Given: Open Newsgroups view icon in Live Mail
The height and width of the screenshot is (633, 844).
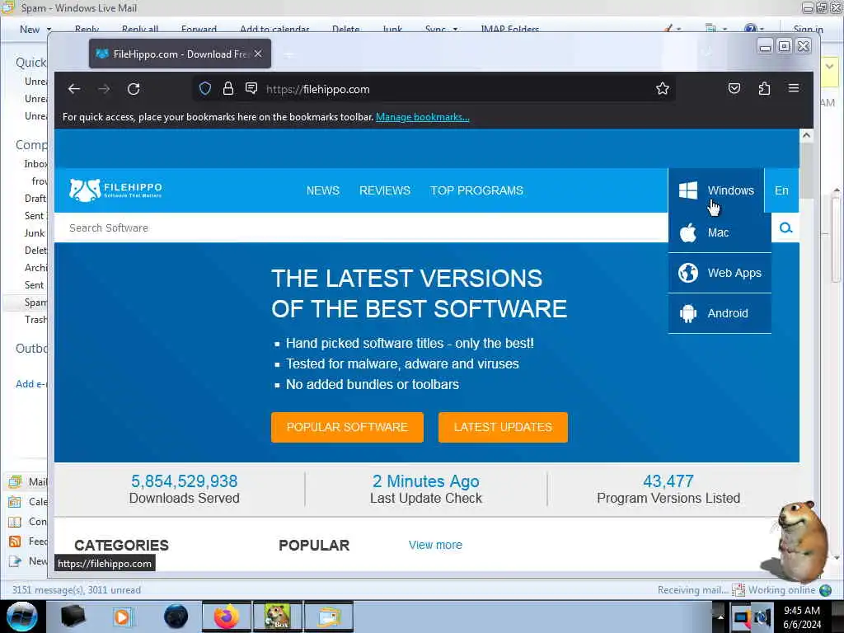Looking at the screenshot, I should pyautogui.click(x=15, y=561).
